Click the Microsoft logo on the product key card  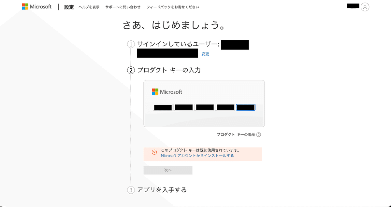coord(167,92)
